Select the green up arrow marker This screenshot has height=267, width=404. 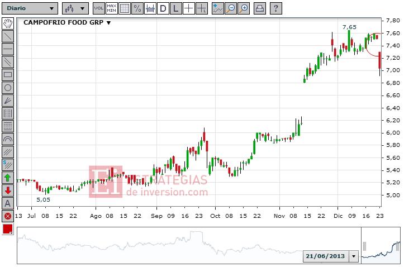[8, 178]
